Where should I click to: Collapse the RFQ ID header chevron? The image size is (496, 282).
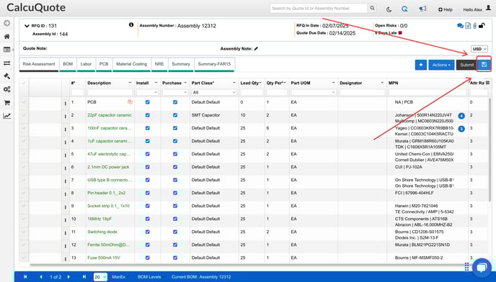pyautogui.click(x=27, y=26)
